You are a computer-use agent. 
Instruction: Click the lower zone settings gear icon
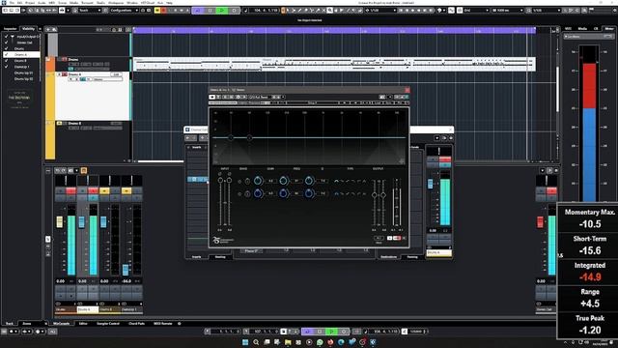point(180,323)
